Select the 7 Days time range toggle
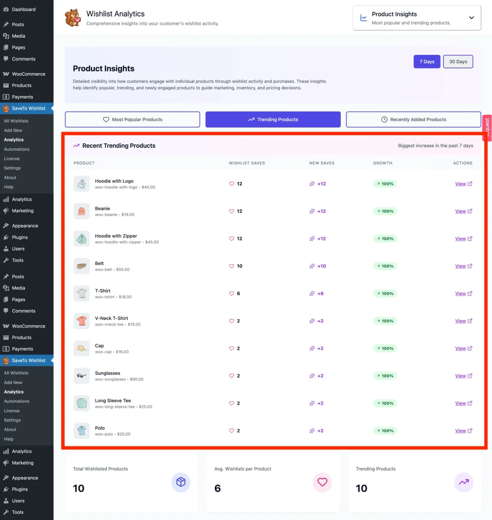The image size is (492, 520). coord(427,61)
